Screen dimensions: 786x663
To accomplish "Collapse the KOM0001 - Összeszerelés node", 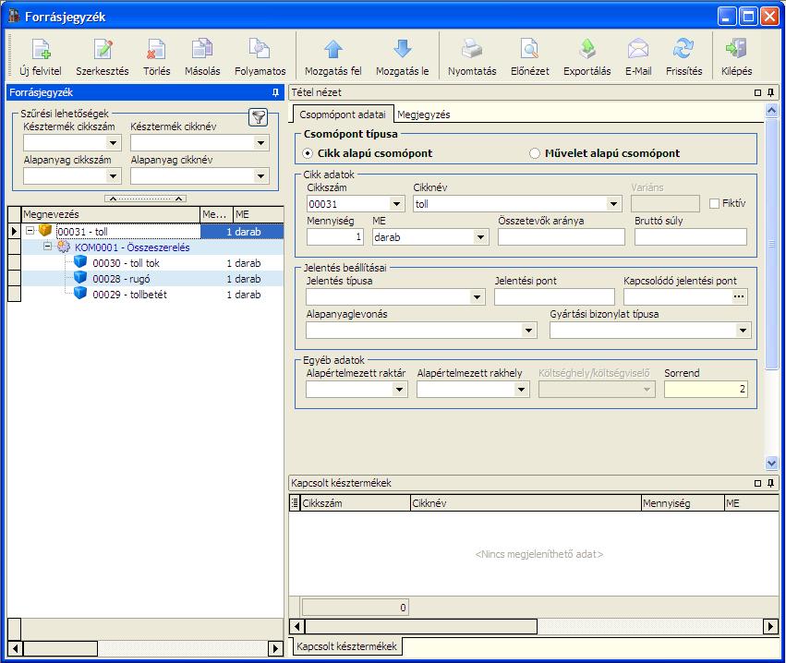I will click(48, 246).
